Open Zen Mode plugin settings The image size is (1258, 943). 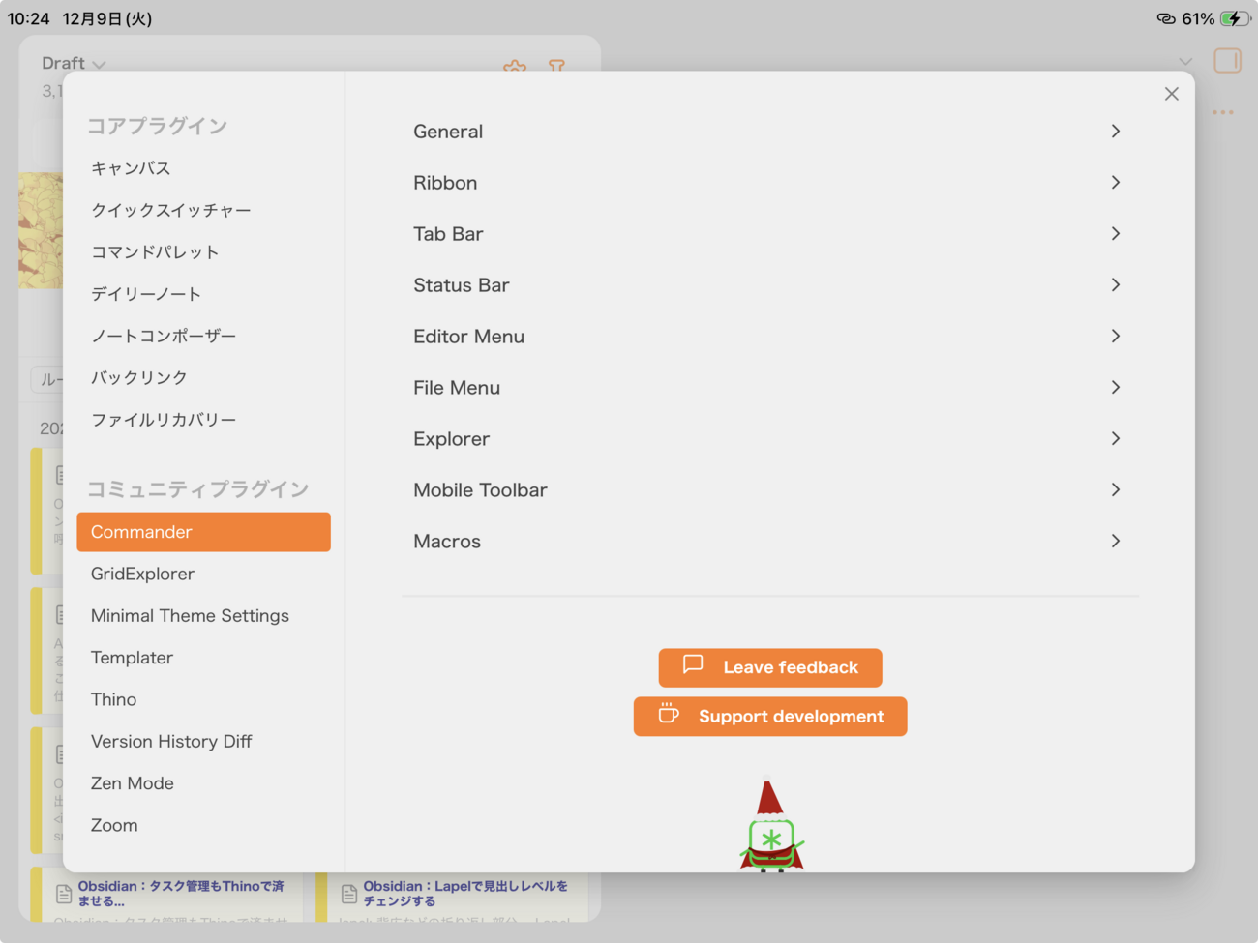coord(203,783)
